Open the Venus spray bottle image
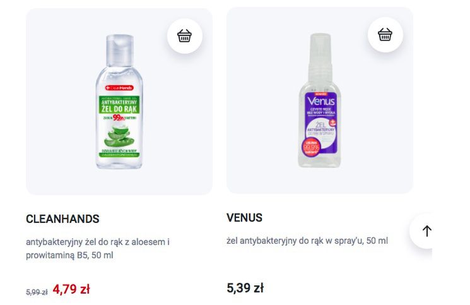This screenshot has height=305, width=470. (x=320, y=101)
